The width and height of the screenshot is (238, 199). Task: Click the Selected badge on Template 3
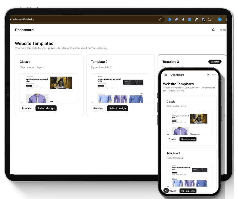(x=215, y=61)
